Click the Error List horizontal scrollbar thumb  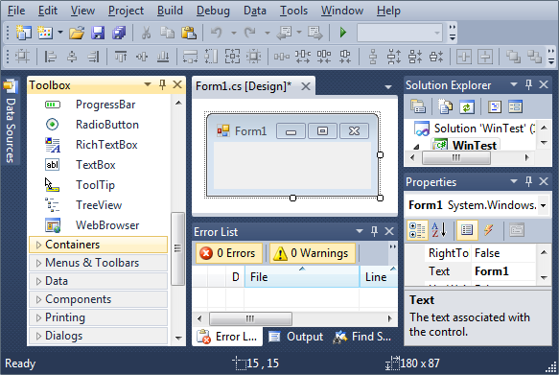coord(250,318)
